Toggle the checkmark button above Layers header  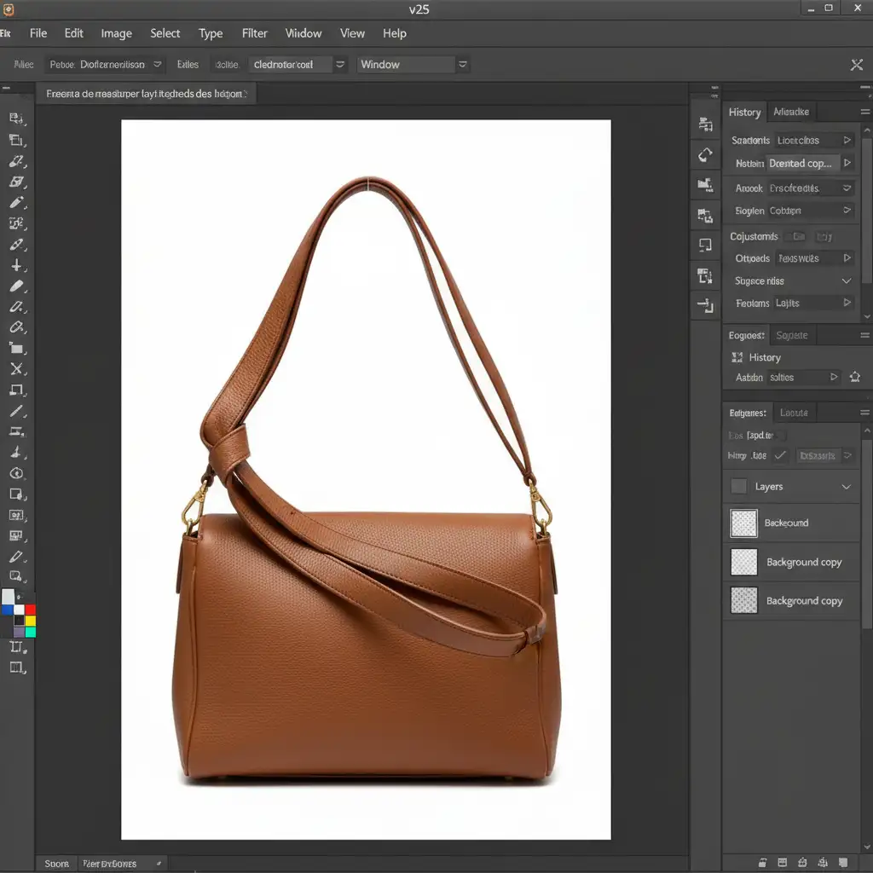click(x=780, y=456)
